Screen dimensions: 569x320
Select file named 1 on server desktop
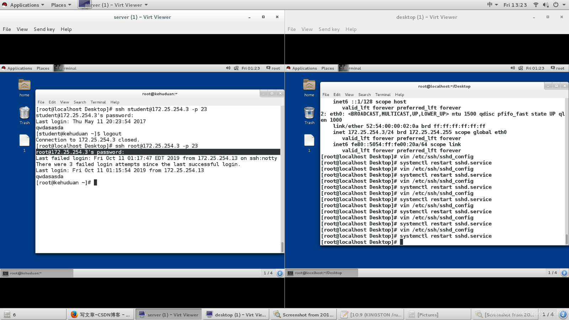click(24, 143)
